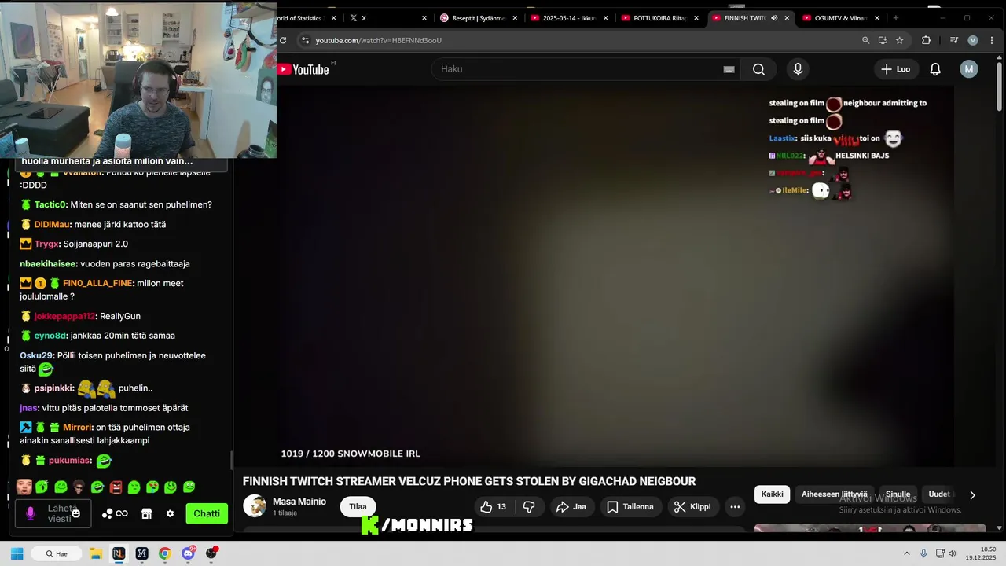Click install app icon in address bar

pos(883,40)
